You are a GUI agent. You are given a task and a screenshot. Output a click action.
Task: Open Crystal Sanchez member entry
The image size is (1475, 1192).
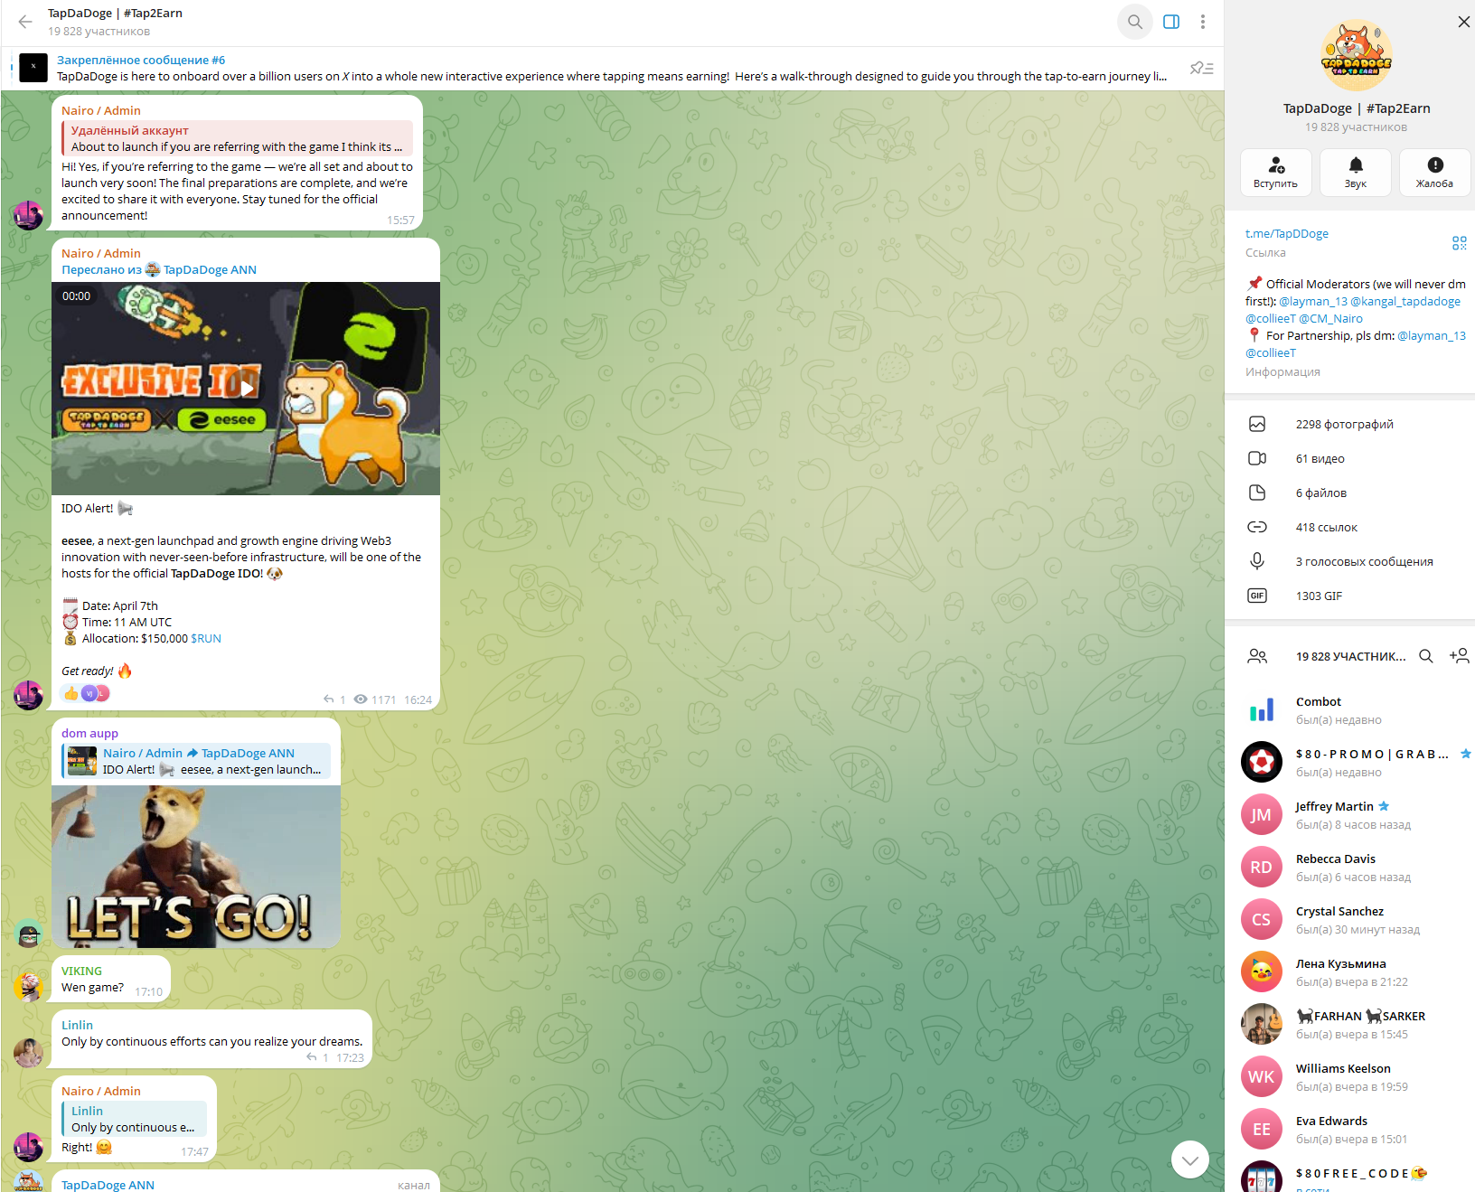click(1350, 920)
